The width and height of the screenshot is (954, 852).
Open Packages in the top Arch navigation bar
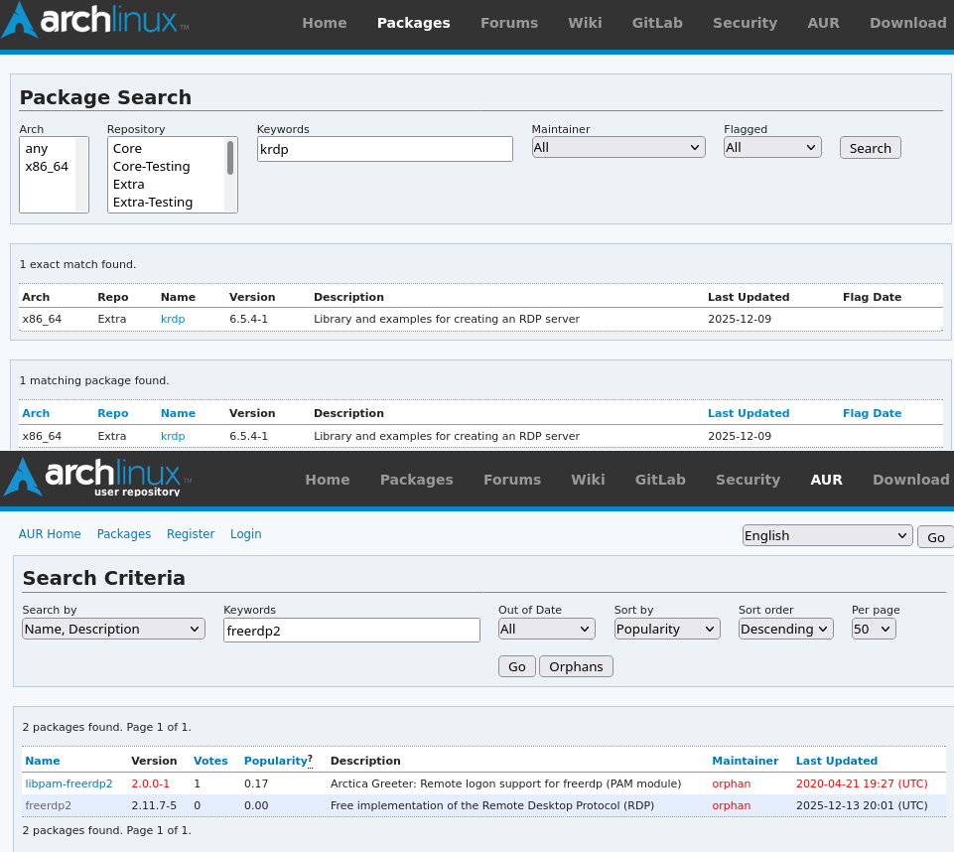(414, 23)
